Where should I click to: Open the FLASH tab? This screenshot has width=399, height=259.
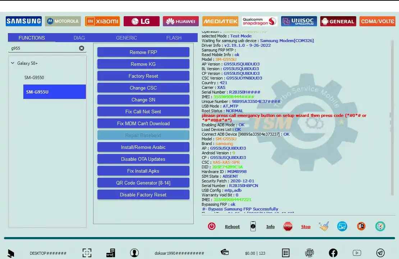174,38
